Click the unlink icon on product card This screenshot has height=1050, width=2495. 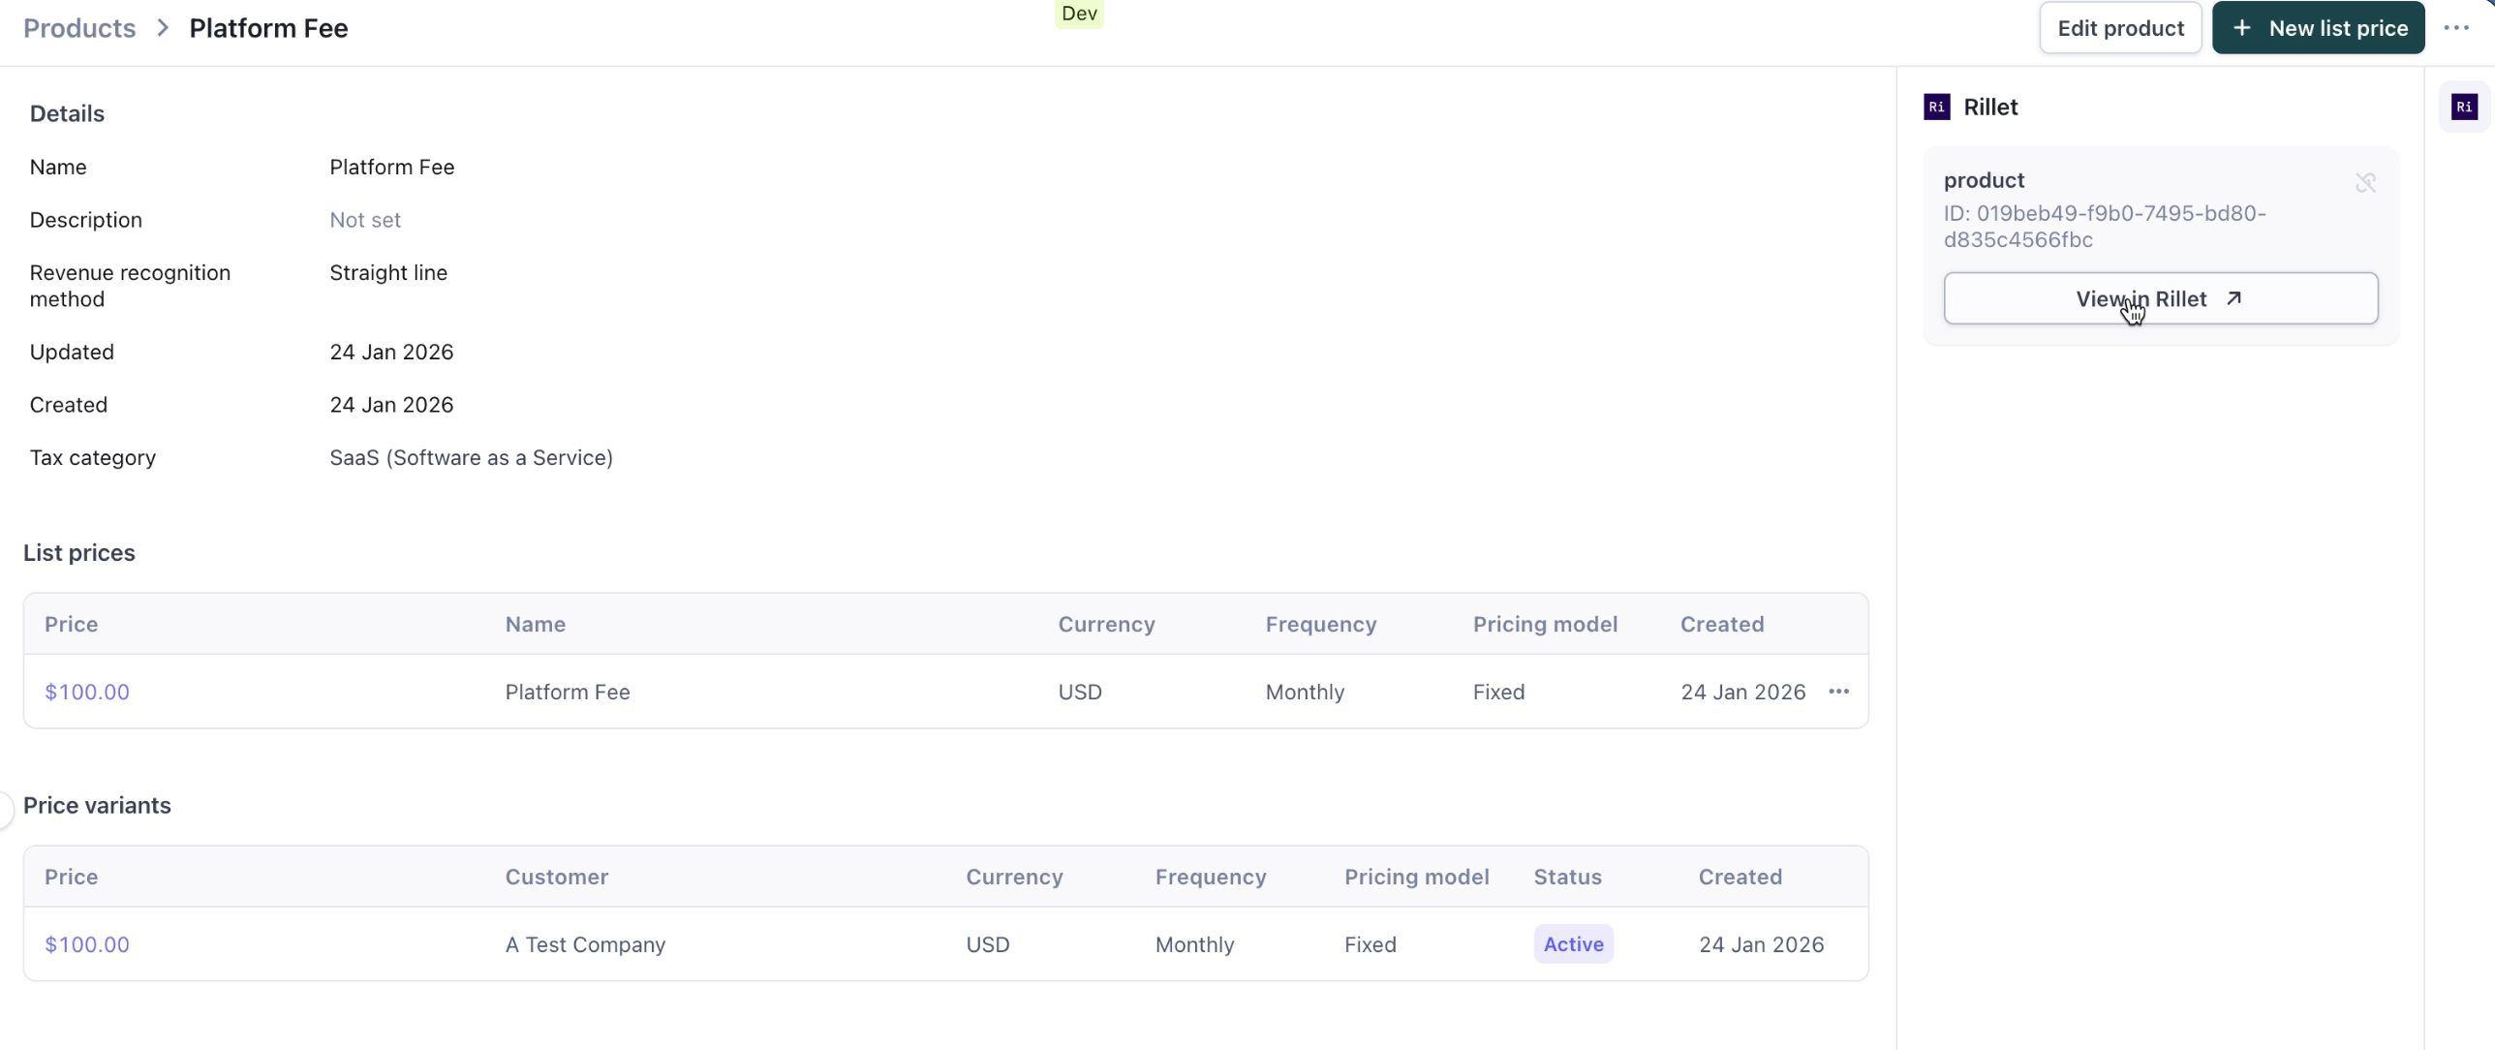click(2365, 183)
